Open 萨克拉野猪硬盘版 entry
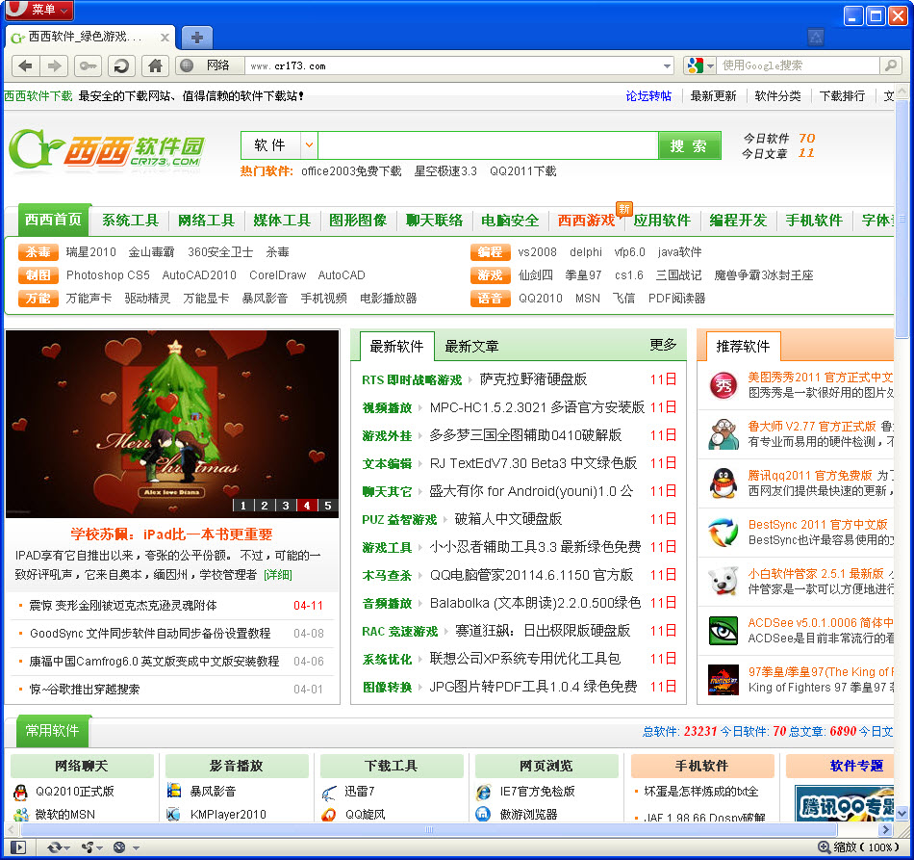Screen dimensions: 914x860 tap(533, 379)
